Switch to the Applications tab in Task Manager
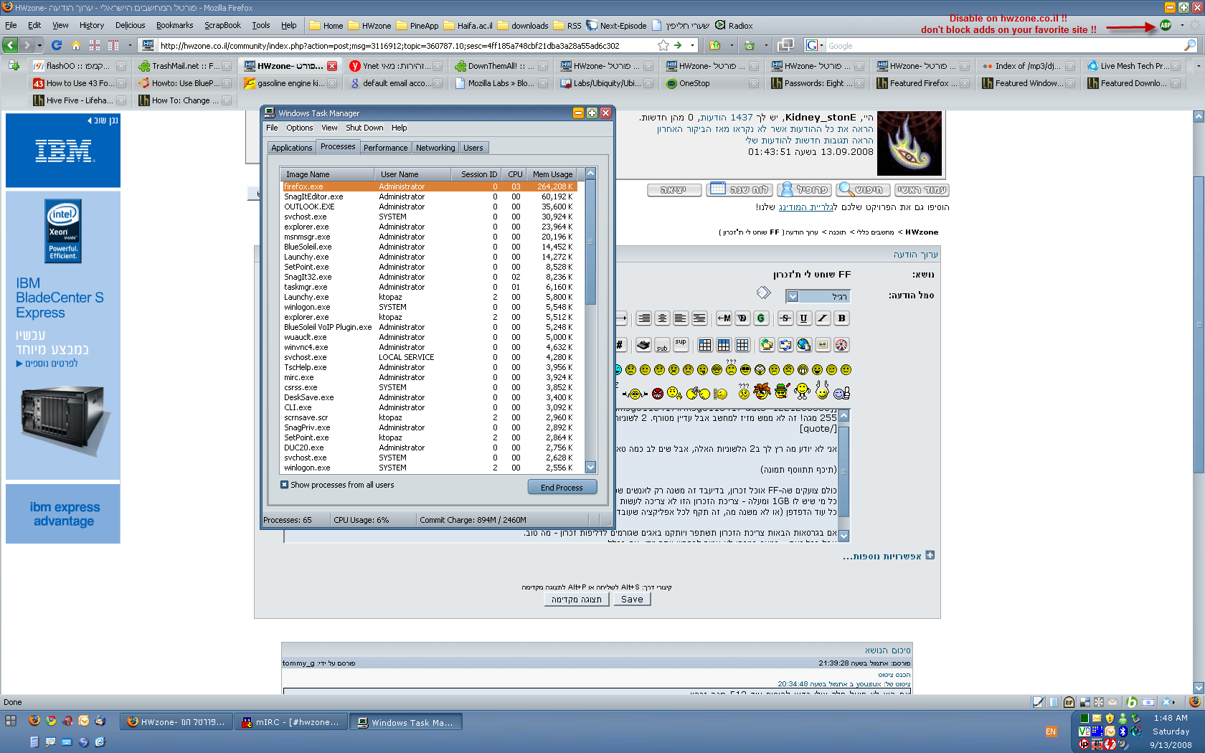This screenshot has width=1205, height=753. coord(291,148)
